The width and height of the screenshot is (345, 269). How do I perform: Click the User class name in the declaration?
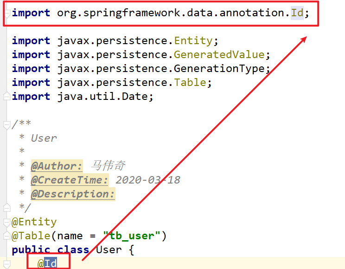109,250
